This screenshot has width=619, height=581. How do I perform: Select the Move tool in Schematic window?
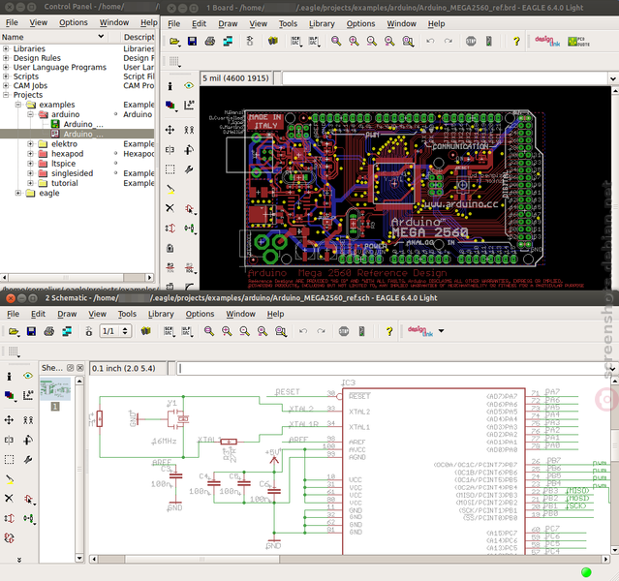point(9,420)
